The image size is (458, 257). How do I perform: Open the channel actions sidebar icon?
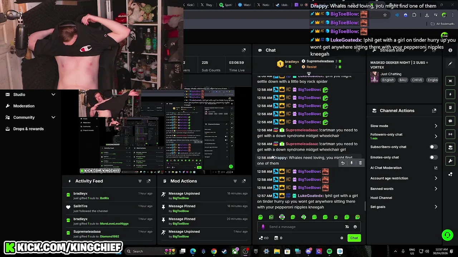point(450,147)
